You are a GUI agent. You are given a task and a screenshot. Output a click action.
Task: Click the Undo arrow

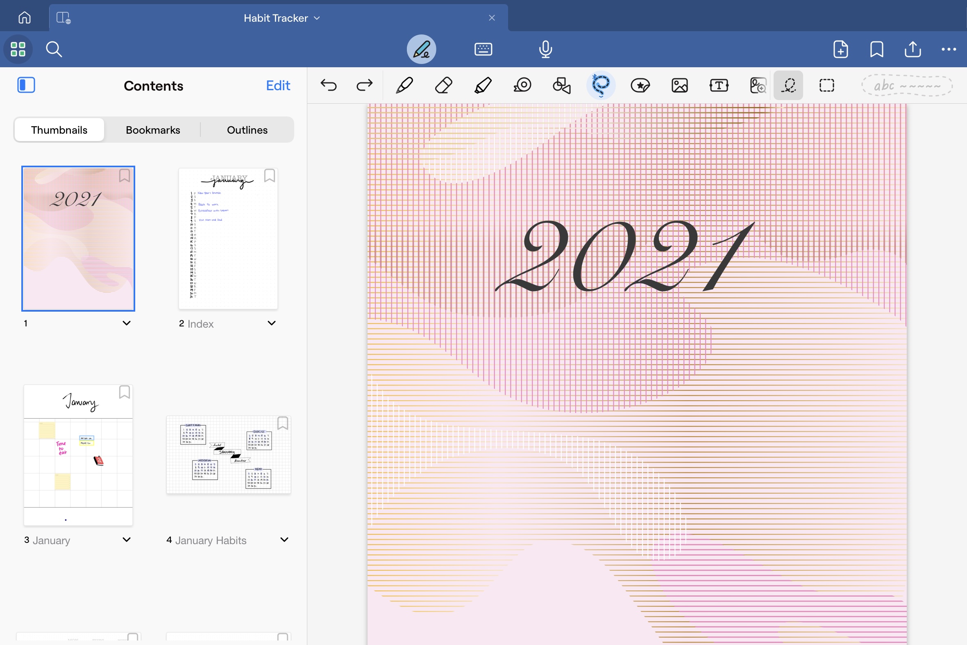[x=328, y=86]
